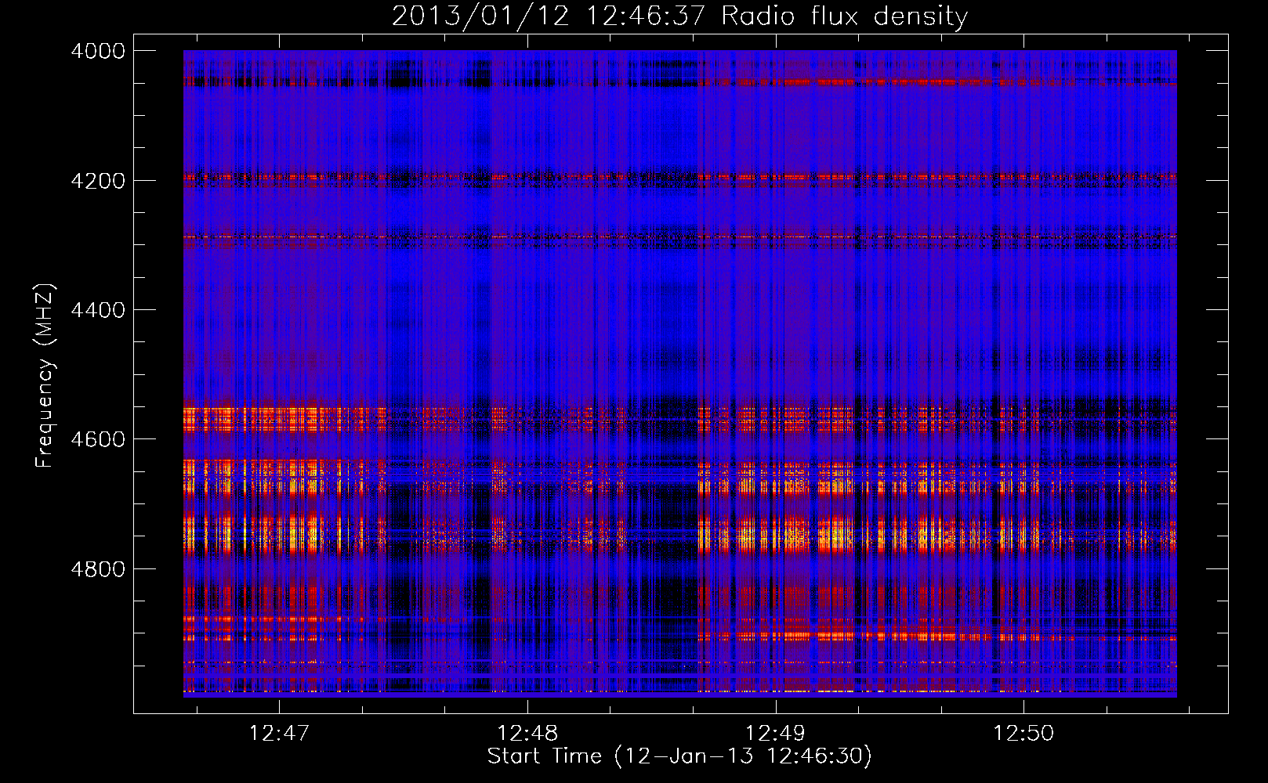This screenshot has width=1268, height=783.
Task: Select the 4800 frequency tick label
Action: [x=98, y=569]
